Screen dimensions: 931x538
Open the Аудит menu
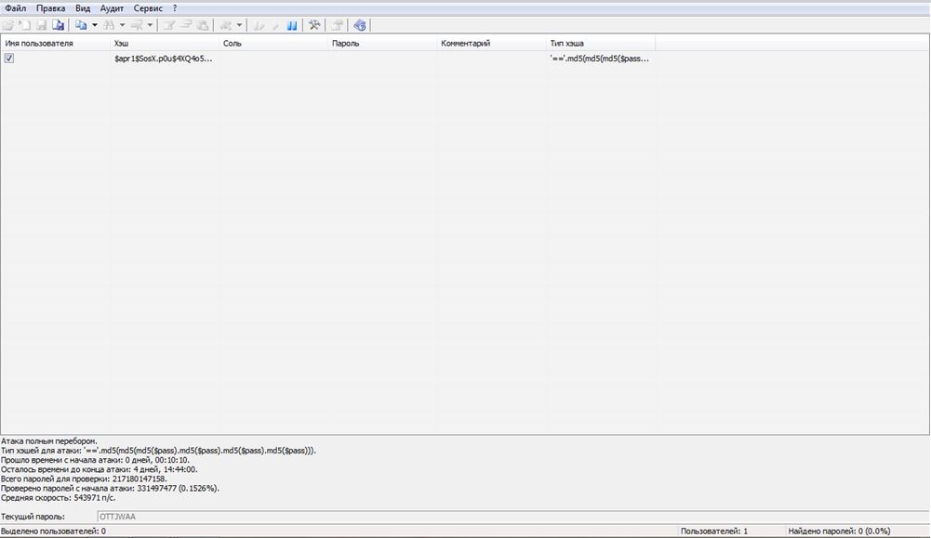pyautogui.click(x=112, y=7)
